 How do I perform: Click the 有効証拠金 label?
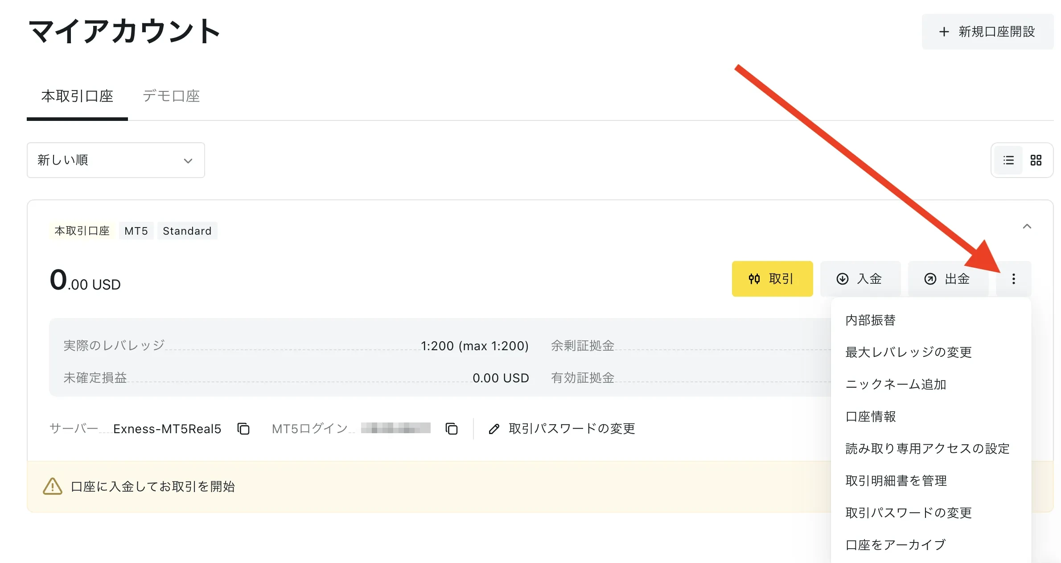coord(583,378)
